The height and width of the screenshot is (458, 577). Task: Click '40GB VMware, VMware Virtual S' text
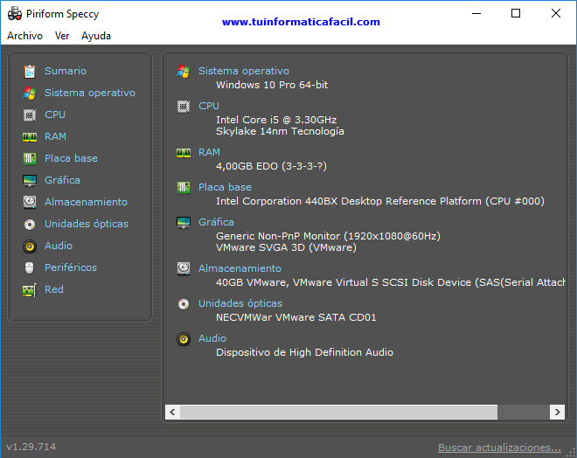coord(297,282)
